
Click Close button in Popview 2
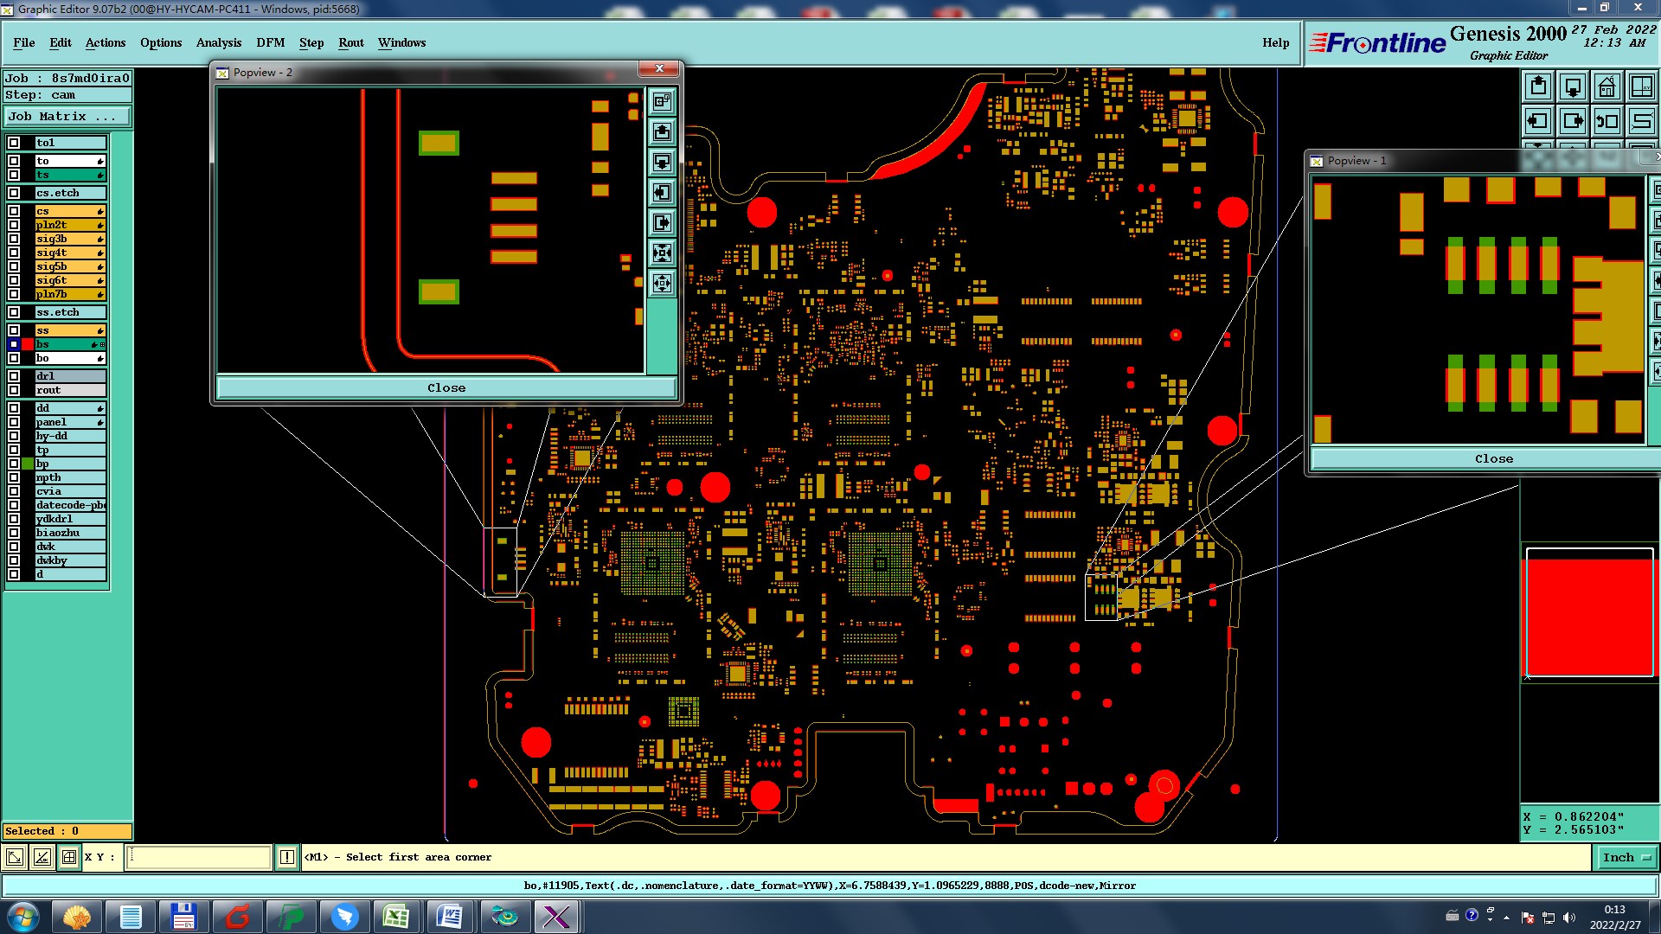(x=446, y=388)
